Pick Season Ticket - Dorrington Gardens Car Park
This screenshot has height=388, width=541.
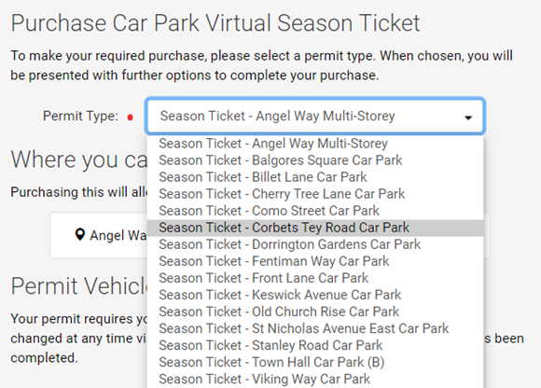315,245
